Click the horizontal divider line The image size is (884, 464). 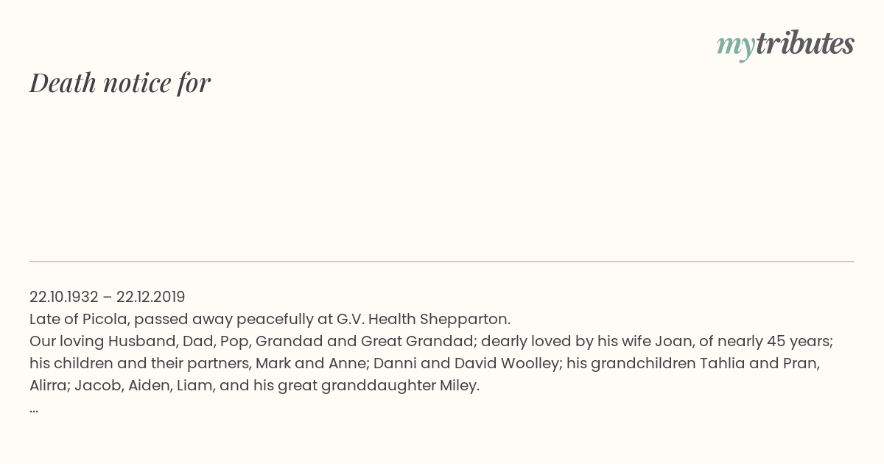tap(442, 261)
